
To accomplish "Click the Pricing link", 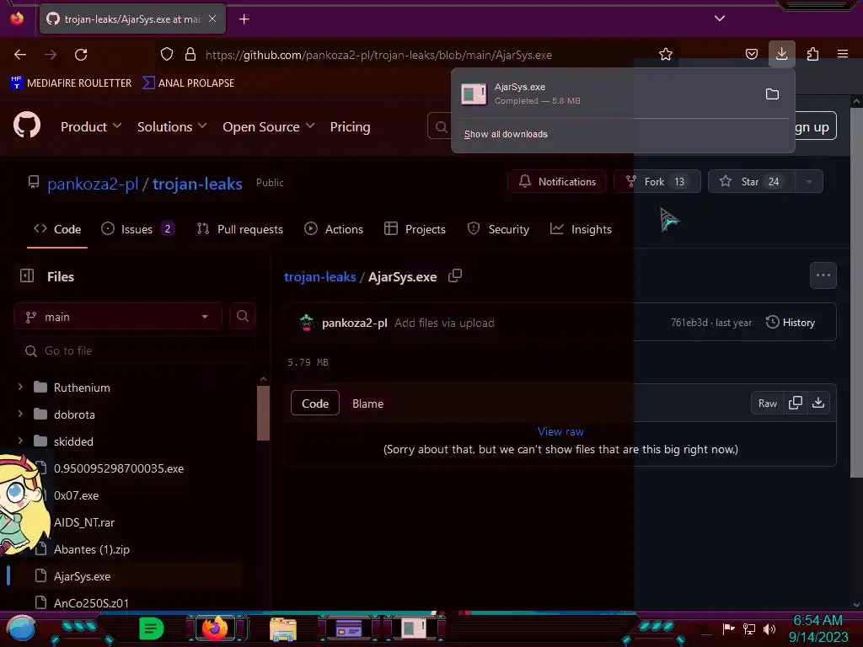I will click(x=350, y=126).
